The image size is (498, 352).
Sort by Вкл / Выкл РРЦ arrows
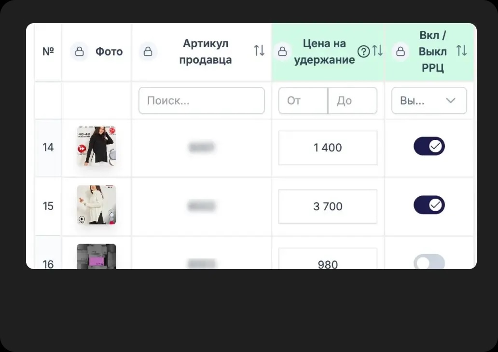(462, 51)
